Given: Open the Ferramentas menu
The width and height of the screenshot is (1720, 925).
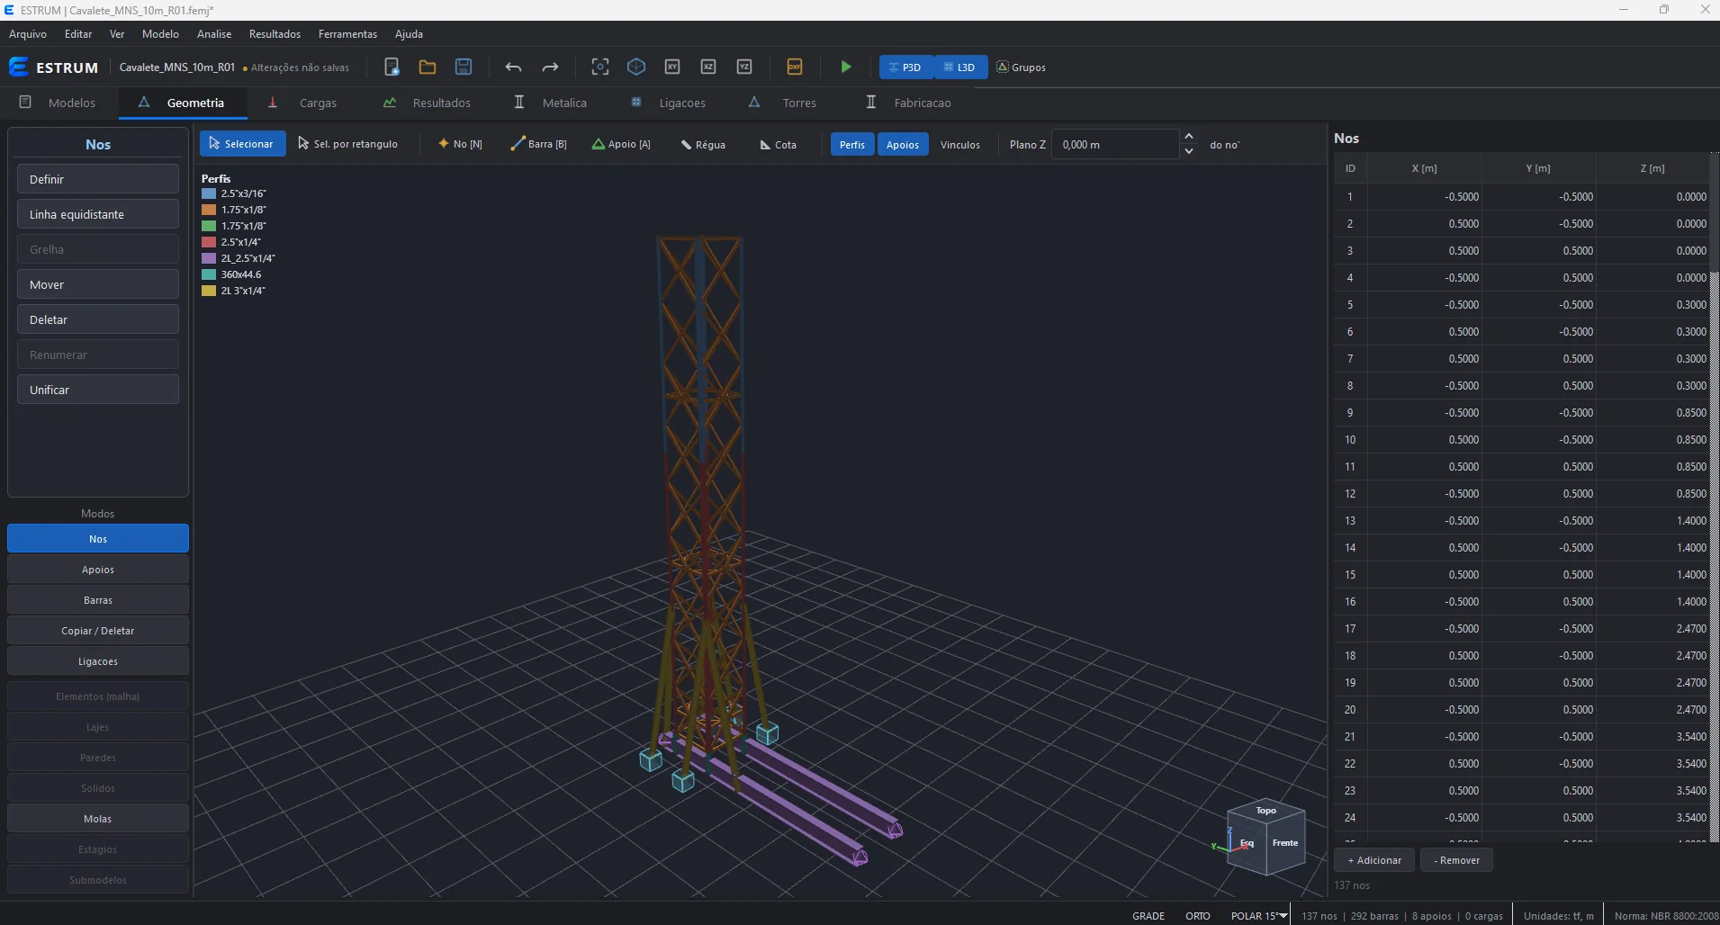Looking at the screenshot, I should pos(347,33).
